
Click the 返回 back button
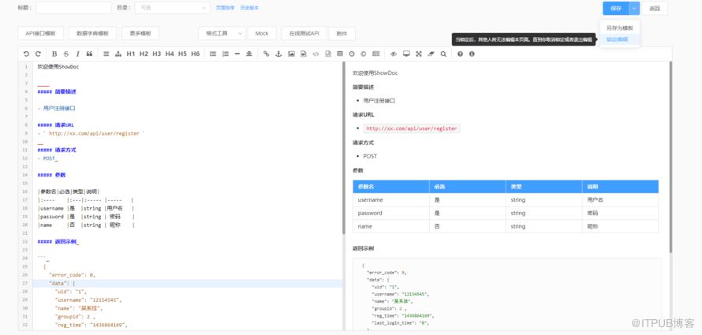pos(655,8)
